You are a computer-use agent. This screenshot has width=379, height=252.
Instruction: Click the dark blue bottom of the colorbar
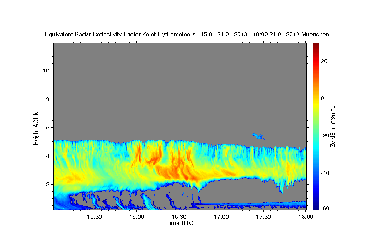(315, 207)
